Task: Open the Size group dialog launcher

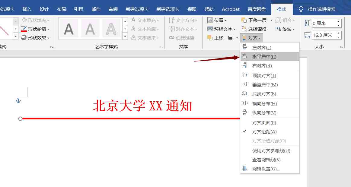Action: (x=342, y=47)
